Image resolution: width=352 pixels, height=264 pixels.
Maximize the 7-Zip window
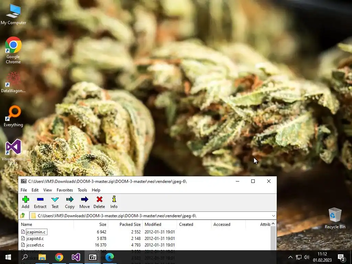tap(253, 181)
